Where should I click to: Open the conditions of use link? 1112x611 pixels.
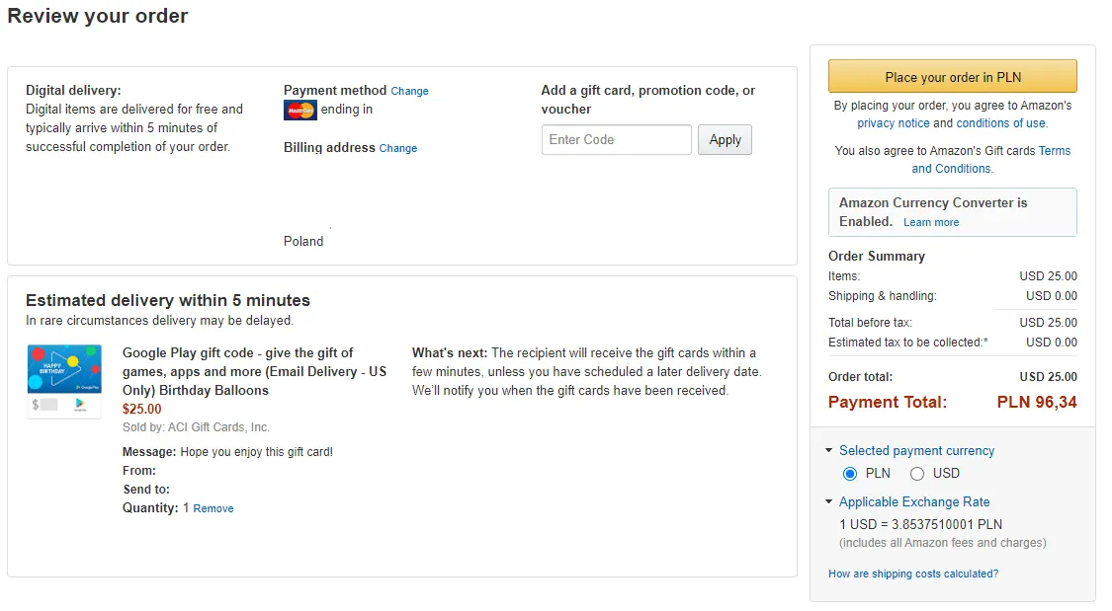pos(1000,123)
